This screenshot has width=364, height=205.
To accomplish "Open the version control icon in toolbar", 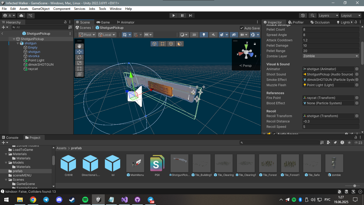I will [30, 15].
